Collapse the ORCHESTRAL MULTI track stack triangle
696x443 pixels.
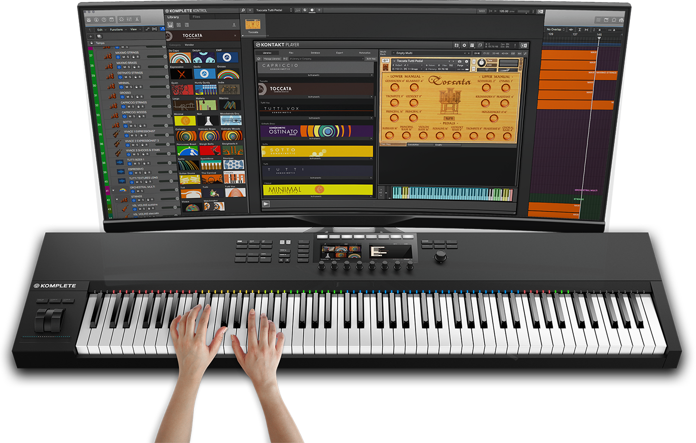point(113,190)
